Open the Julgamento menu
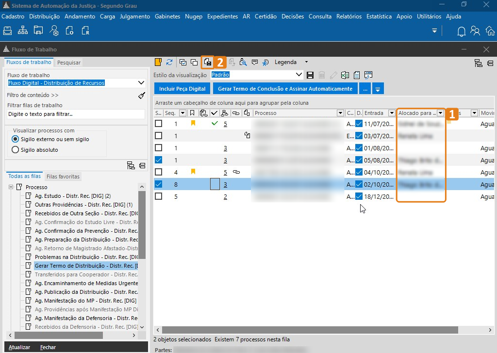497x353 pixels. (135, 16)
